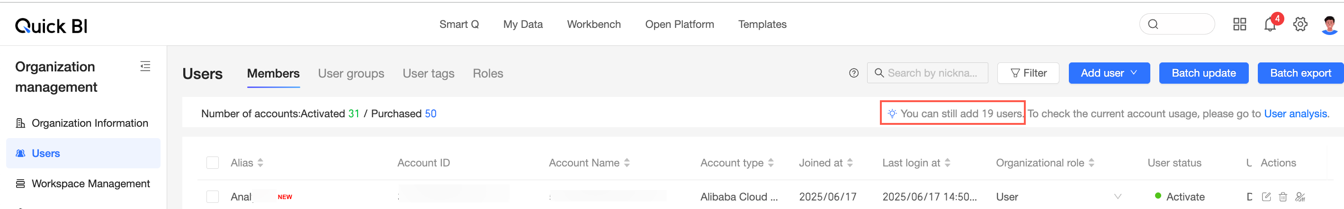The width and height of the screenshot is (1344, 209).
Task: Switch to the User groups tab
Action: point(350,73)
